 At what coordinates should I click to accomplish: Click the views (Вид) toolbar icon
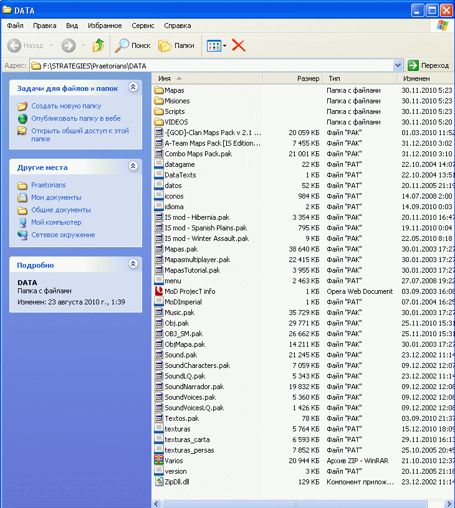[214, 45]
